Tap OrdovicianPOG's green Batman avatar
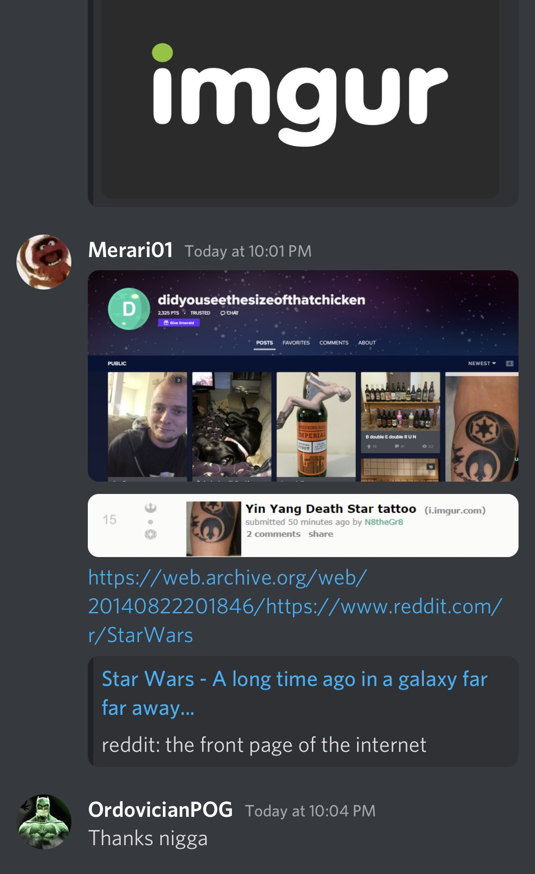Viewport: 535px width, 874px height. point(44,822)
